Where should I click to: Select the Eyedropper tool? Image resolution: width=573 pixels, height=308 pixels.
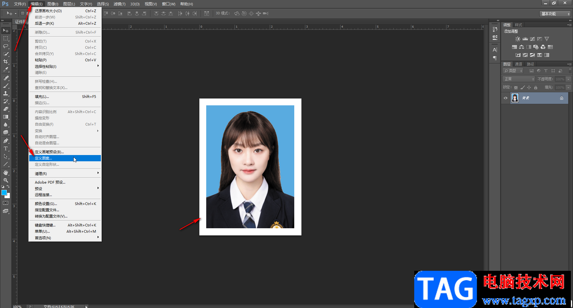6,70
